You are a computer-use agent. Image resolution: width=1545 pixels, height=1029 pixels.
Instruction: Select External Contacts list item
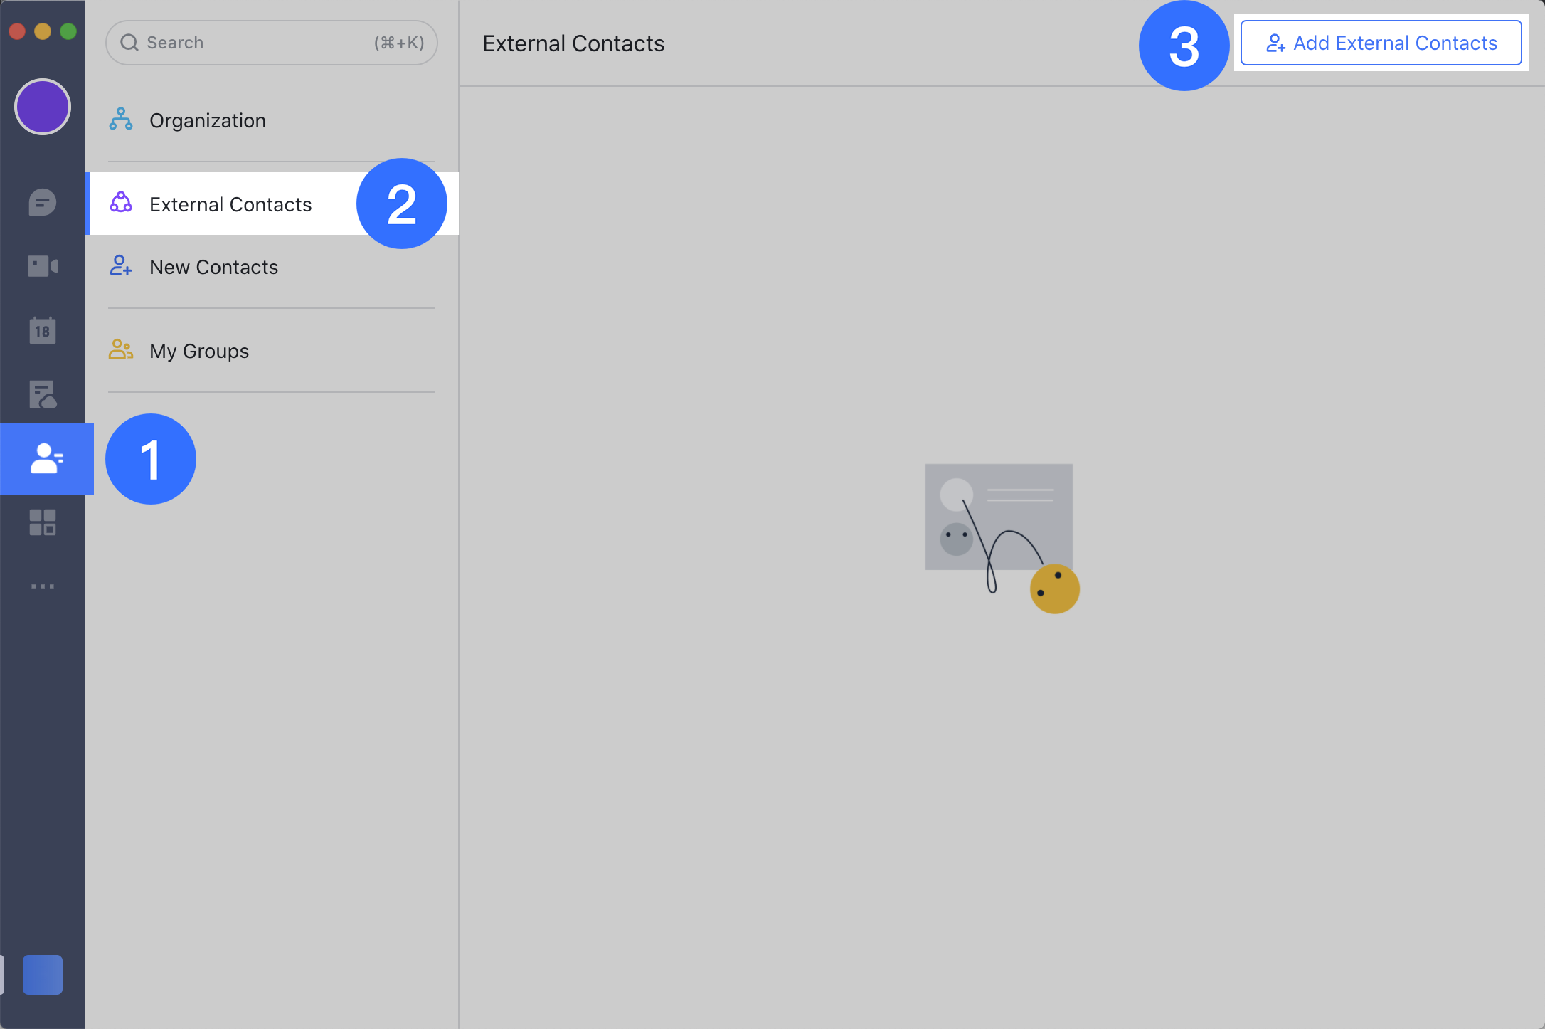tap(230, 205)
